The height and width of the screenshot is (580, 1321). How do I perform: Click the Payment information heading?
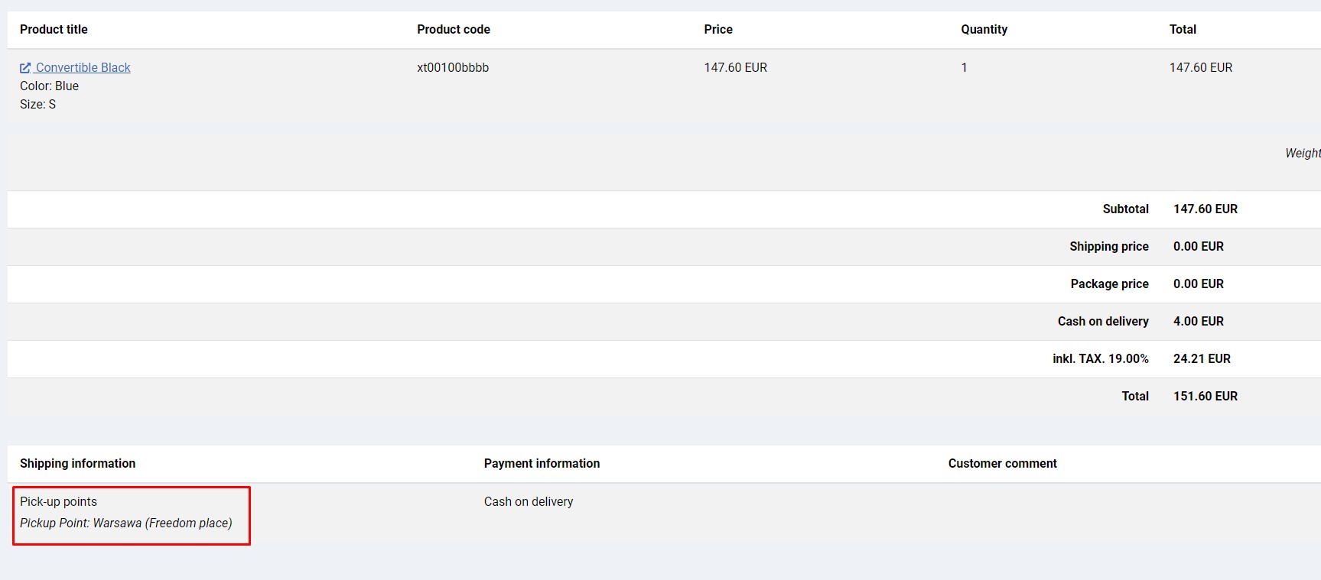pos(542,464)
